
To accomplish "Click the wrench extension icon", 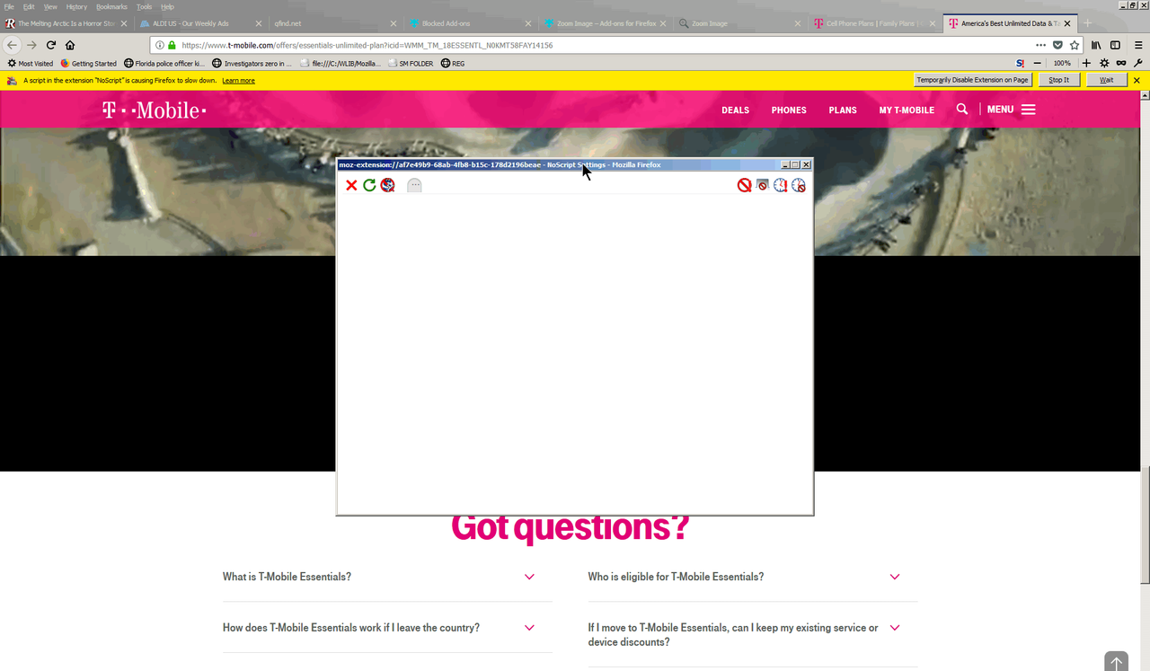I will point(1138,64).
